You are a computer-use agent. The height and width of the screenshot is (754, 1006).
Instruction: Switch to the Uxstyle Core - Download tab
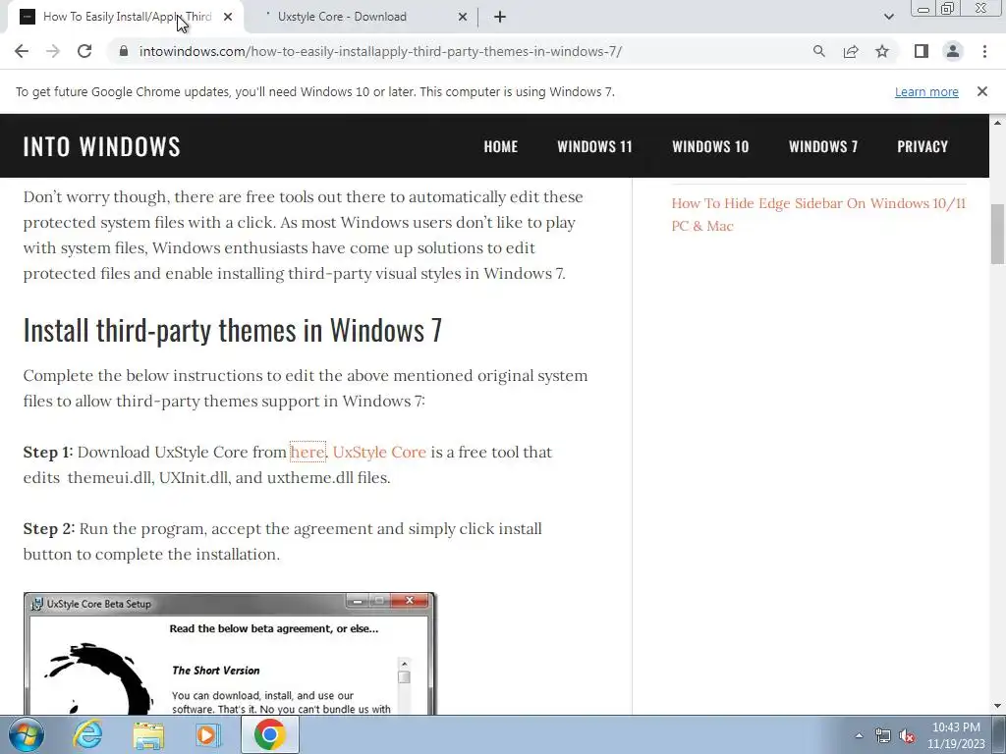coord(360,17)
